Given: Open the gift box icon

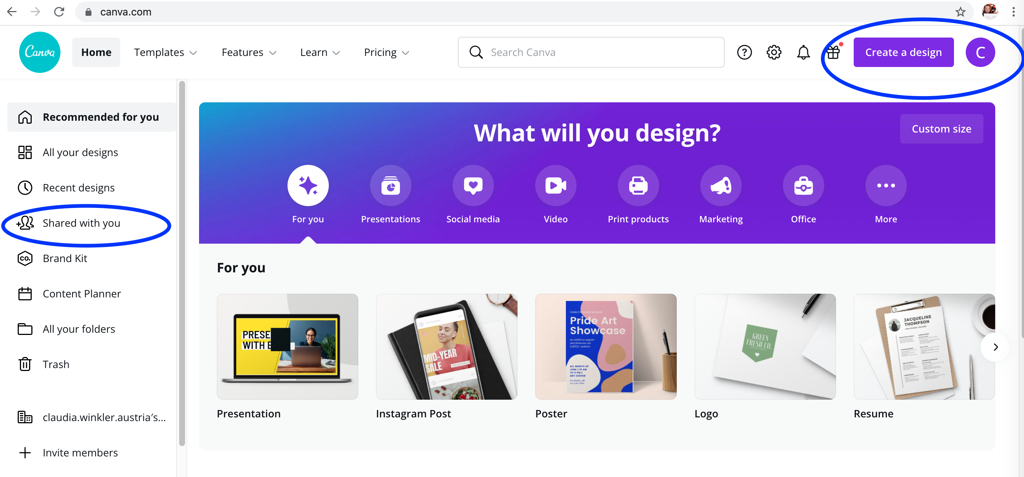Looking at the screenshot, I should (x=833, y=52).
